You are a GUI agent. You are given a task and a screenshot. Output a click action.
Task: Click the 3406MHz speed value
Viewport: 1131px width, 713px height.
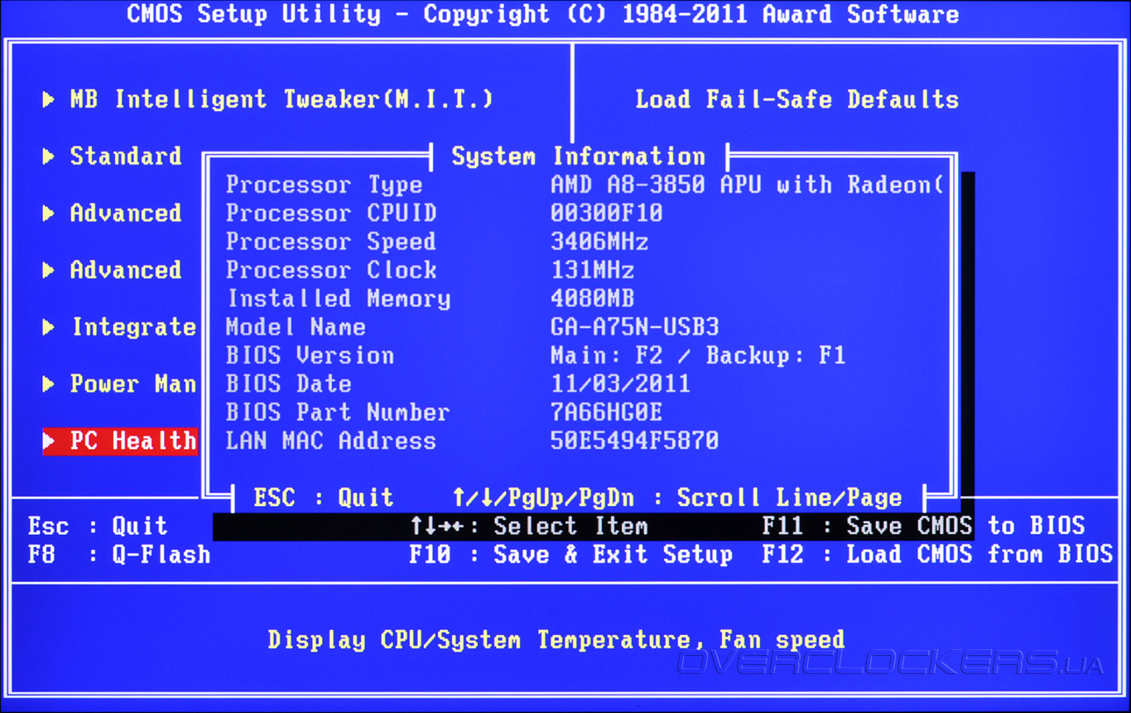[599, 242]
